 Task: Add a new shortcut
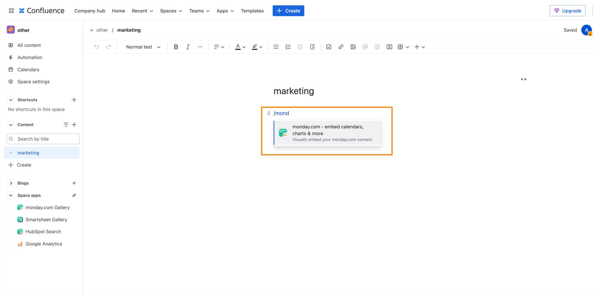74,100
